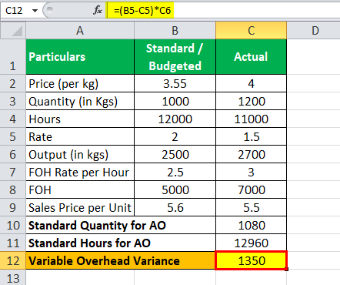Screen dimensions: 340x285
Task: Select the cell with value 1080
Action: (251, 225)
